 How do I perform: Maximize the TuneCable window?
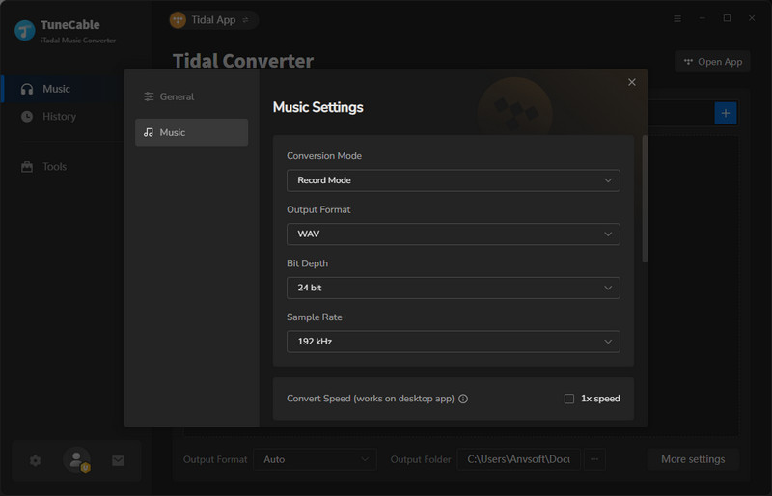[x=727, y=18]
